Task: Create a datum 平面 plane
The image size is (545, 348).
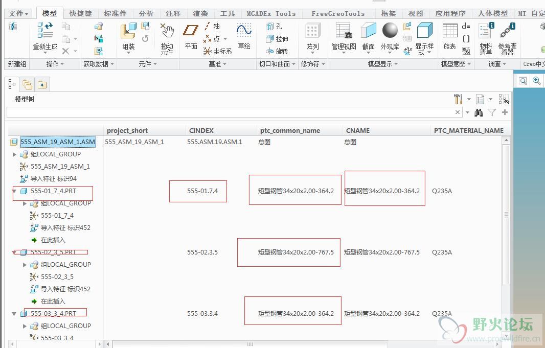Action: (191, 30)
